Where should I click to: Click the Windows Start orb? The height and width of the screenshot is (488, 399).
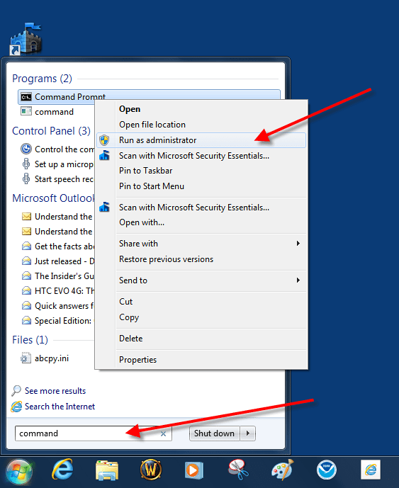point(18,472)
